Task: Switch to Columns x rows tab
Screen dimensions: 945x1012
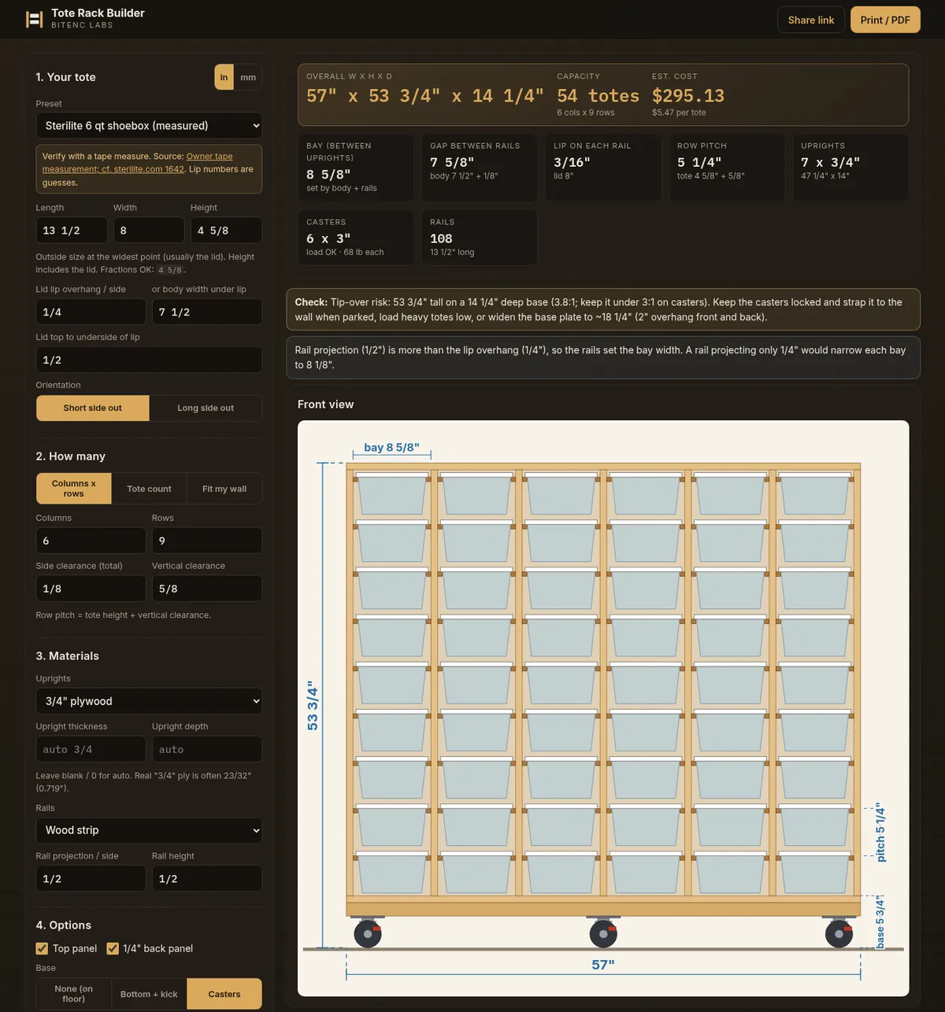Action: [x=74, y=489]
